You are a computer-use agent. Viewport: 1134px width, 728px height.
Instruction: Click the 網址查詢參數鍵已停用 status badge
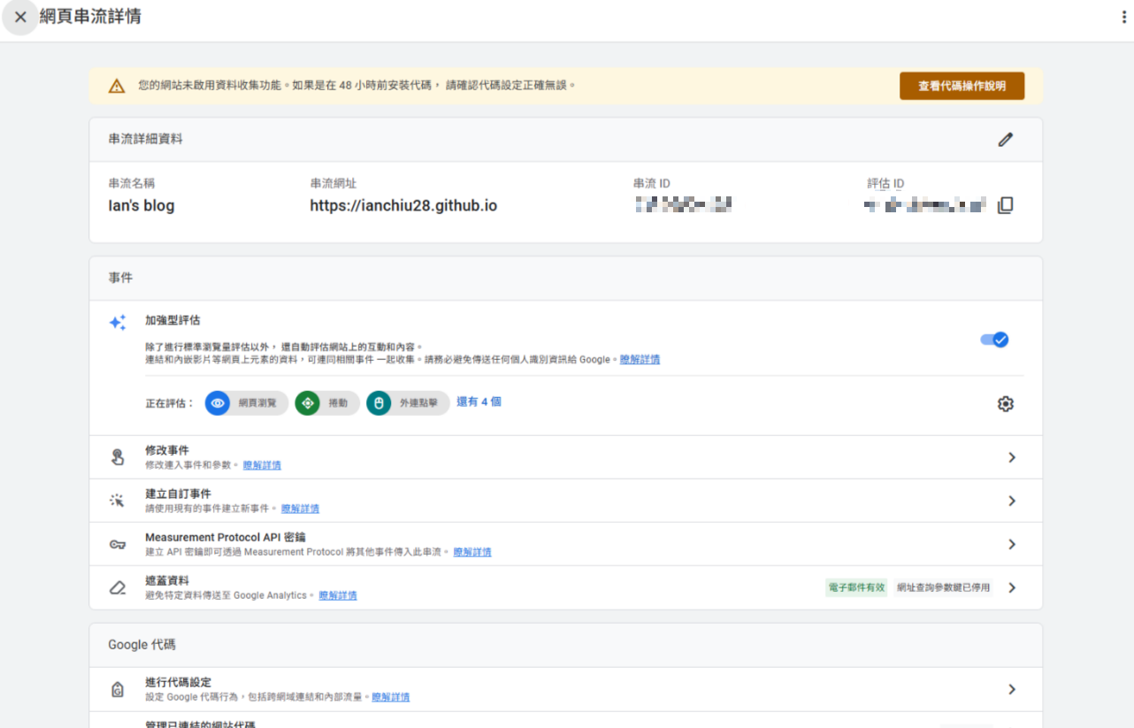[943, 587]
